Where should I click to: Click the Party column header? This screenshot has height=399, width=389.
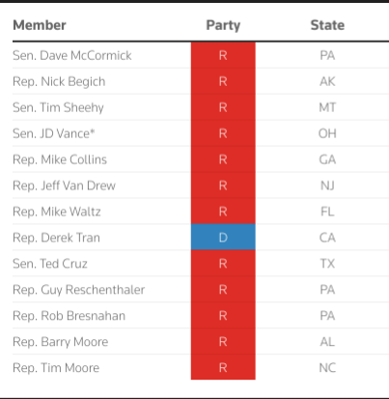(223, 25)
